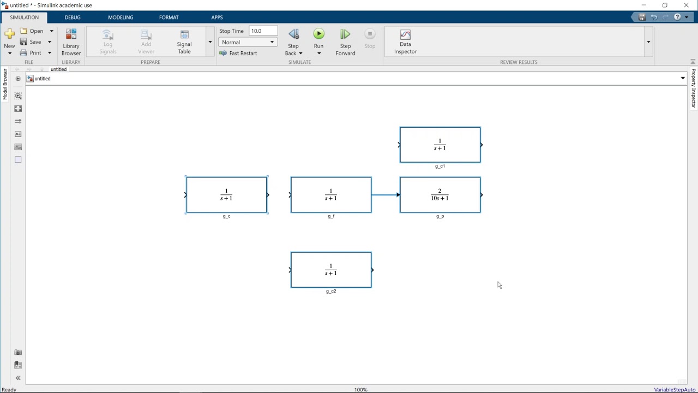Screen dimensions: 698x393
Task: Select the g_c1 transfer function block
Action: pyautogui.click(x=440, y=145)
